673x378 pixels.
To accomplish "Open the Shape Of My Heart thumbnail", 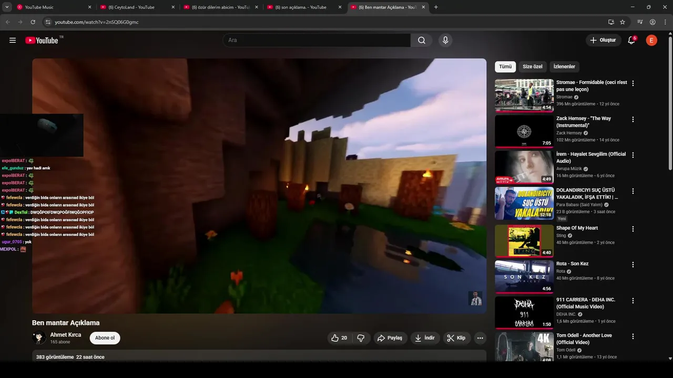I will (x=524, y=241).
